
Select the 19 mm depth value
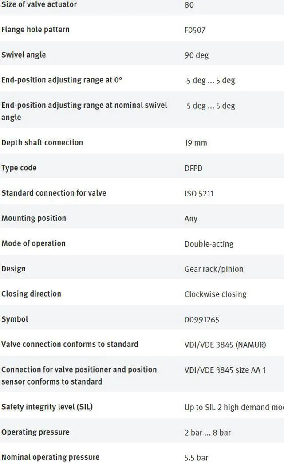(196, 143)
